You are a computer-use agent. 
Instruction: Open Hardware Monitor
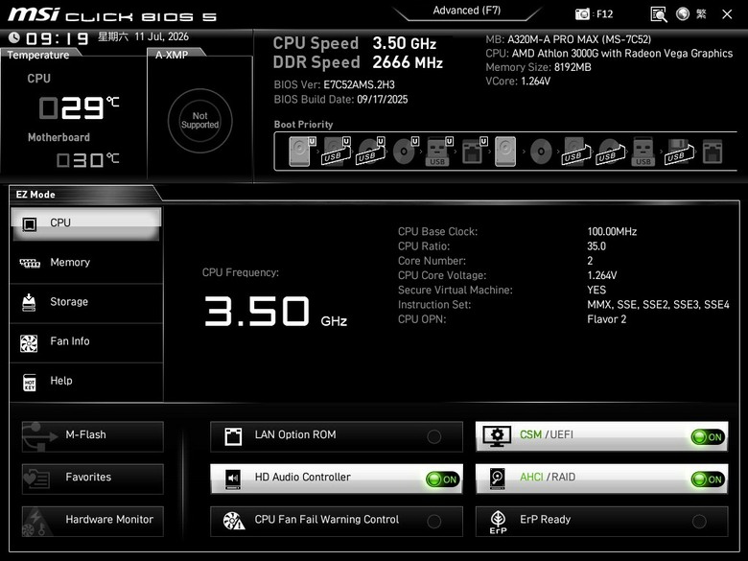[x=93, y=521]
